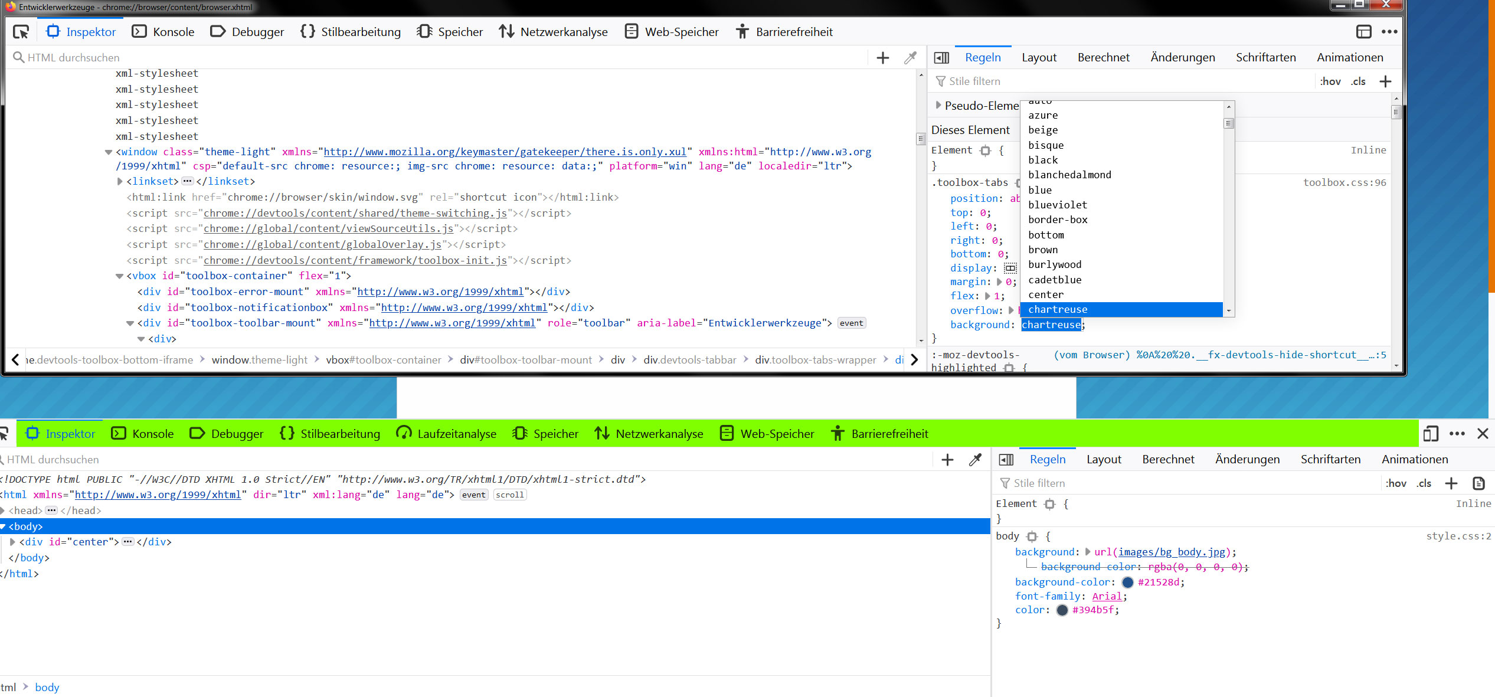Collapse the vbox toolbox-container node
Viewport: 1495px width, 697px height.
point(119,276)
